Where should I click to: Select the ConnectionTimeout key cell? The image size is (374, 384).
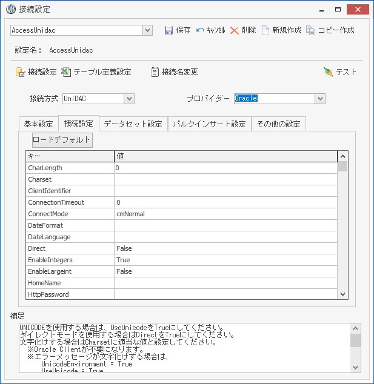coord(70,202)
